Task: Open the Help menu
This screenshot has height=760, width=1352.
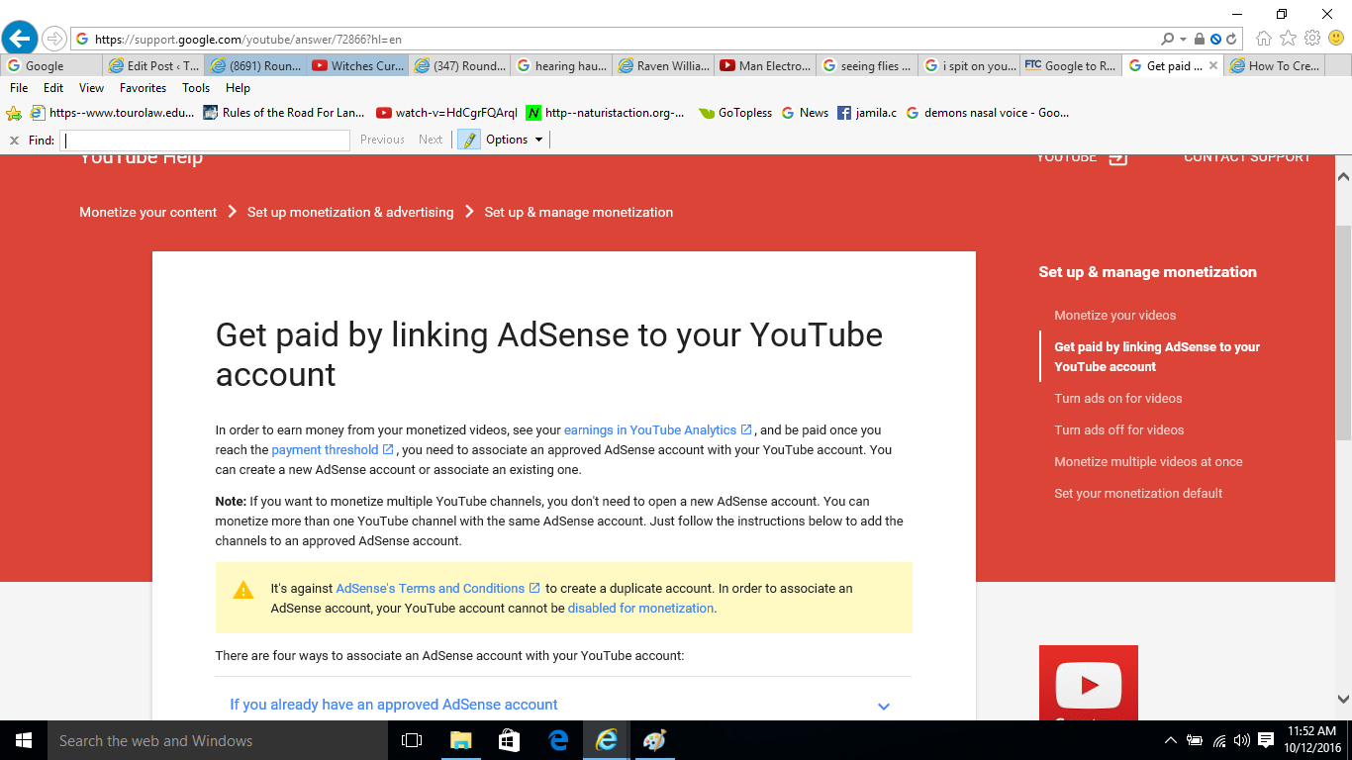Action: (x=238, y=88)
